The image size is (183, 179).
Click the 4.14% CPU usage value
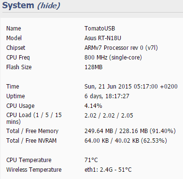(93, 106)
